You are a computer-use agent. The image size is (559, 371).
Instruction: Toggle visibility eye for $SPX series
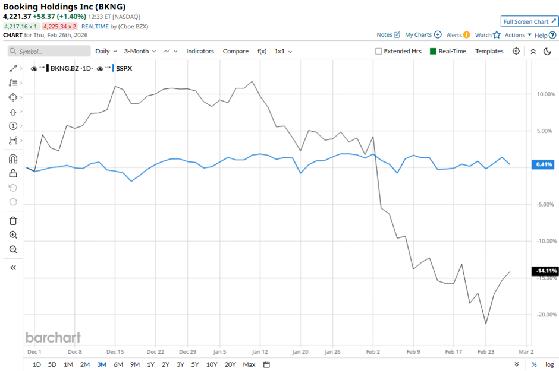pyautogui.click(x=100, y=69)
